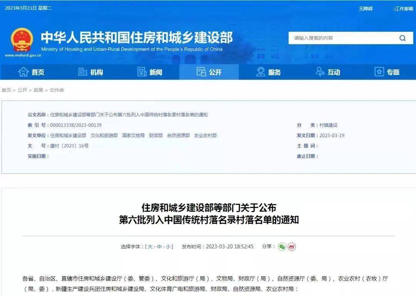This screenshot has height=296, width=416.
Task: Click the house icon for 首页
Action: [23, 72]
